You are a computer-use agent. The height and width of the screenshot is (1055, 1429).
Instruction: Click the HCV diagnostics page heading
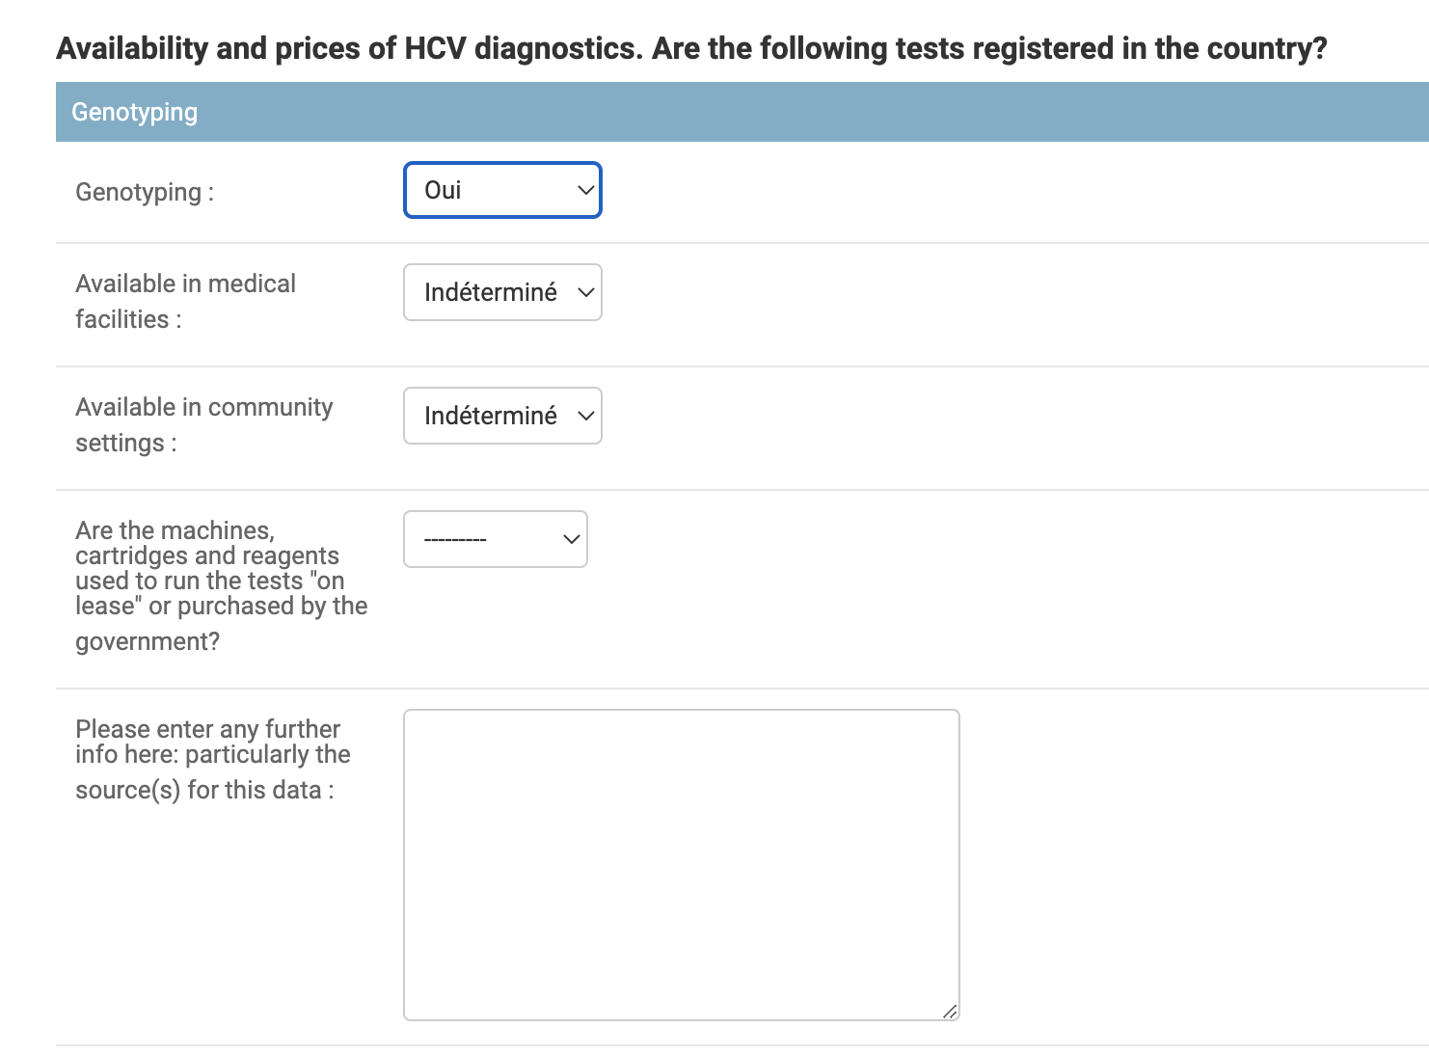[x=691, y=48]
